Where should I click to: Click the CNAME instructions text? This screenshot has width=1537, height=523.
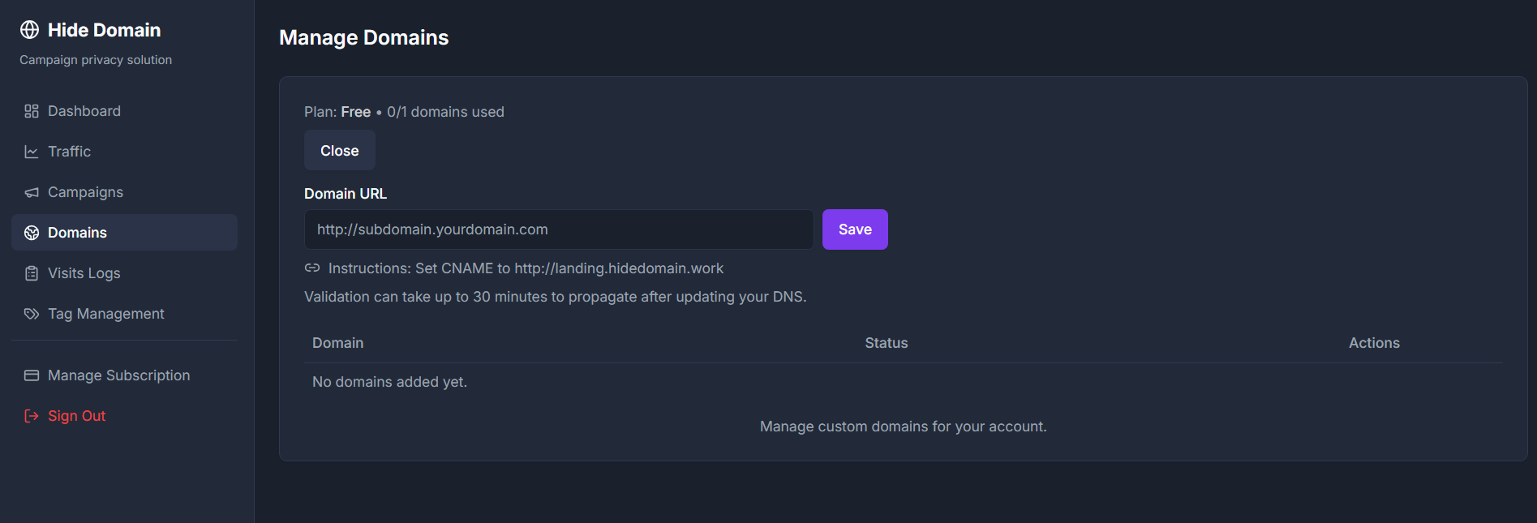tap(526, 268)
